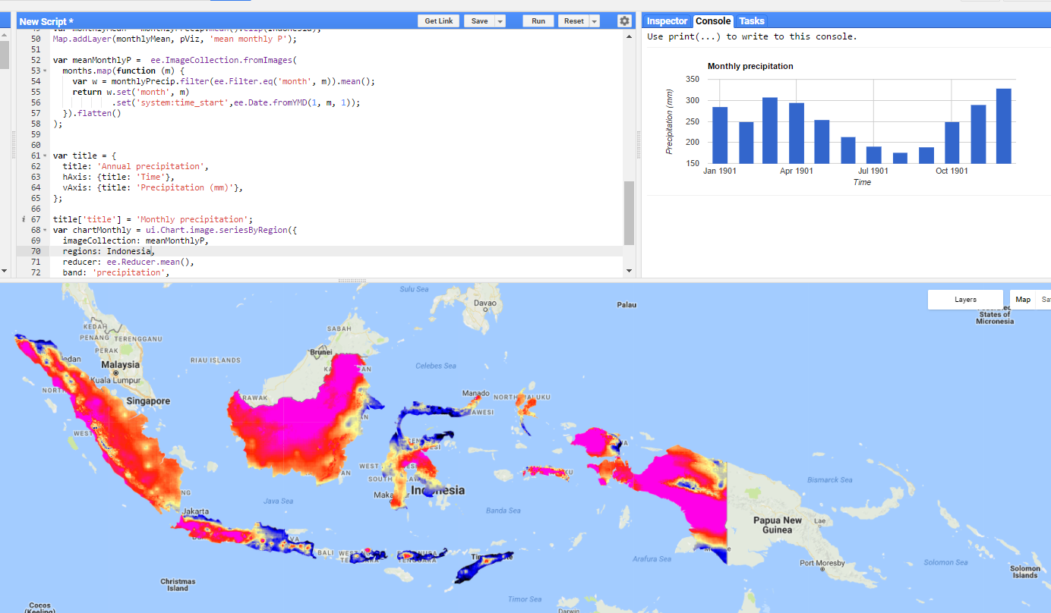This screenshot has height=613, width=1051.
Task: Save the current script
Action: point(478,20)
